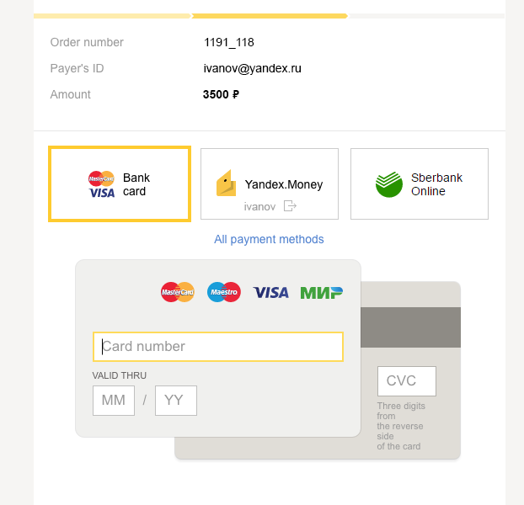Image resolution: width=524 pixels, height=505 pixels.
Task: Choose Yandex.Money as the payment method
Action: [270, 184]
